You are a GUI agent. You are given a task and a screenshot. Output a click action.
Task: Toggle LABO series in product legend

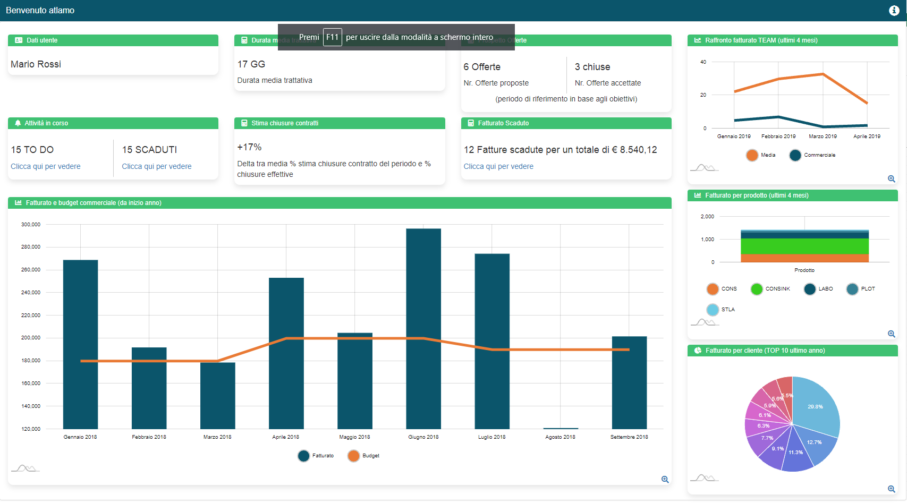(819, 289)
